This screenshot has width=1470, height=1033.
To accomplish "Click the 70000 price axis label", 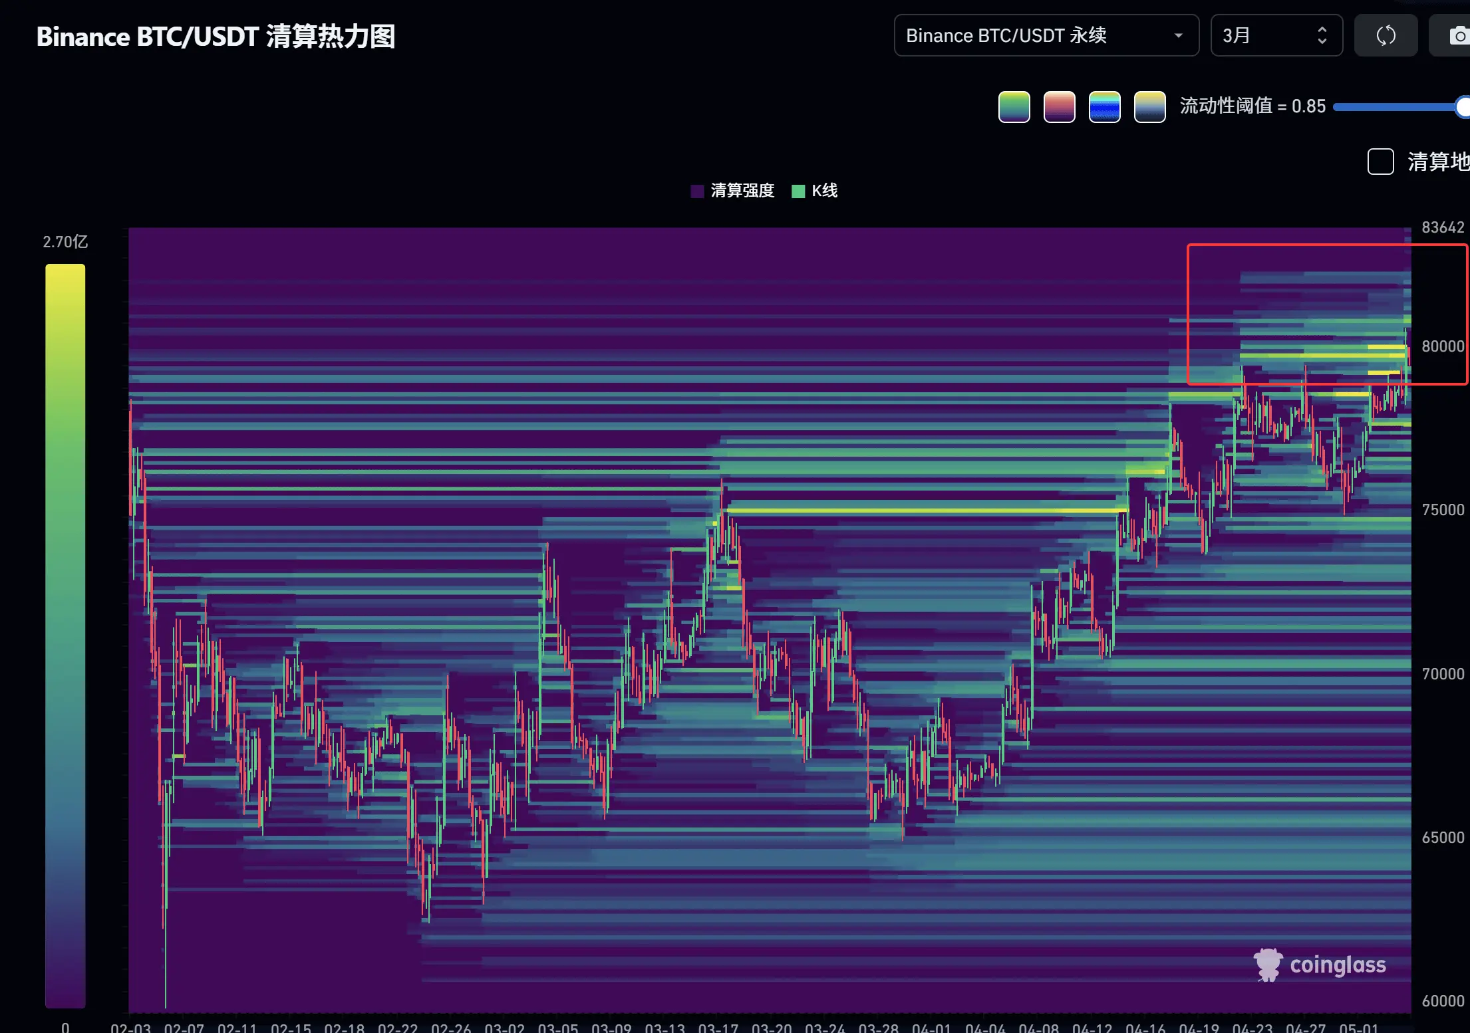I will coord(1443,674).
